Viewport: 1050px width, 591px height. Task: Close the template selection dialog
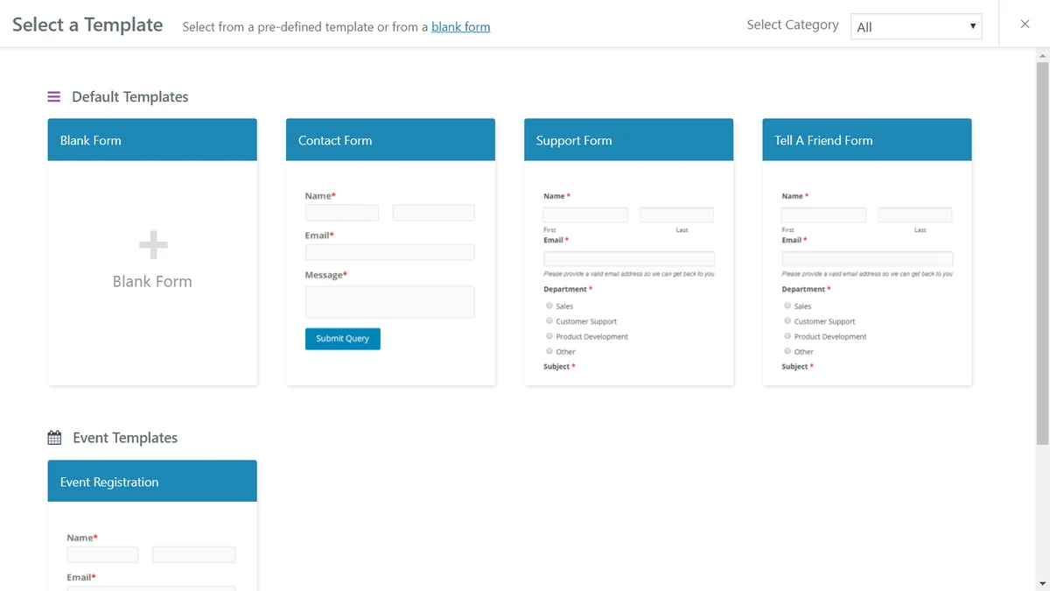tap(1025, 25)
